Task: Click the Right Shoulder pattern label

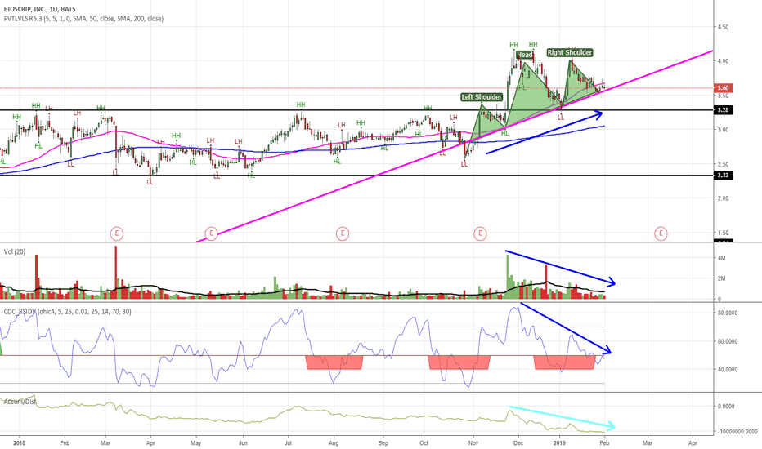Action: point(570,52)
